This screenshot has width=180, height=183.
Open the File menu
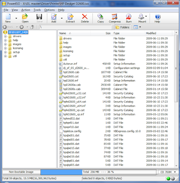(x=6, y=10)
